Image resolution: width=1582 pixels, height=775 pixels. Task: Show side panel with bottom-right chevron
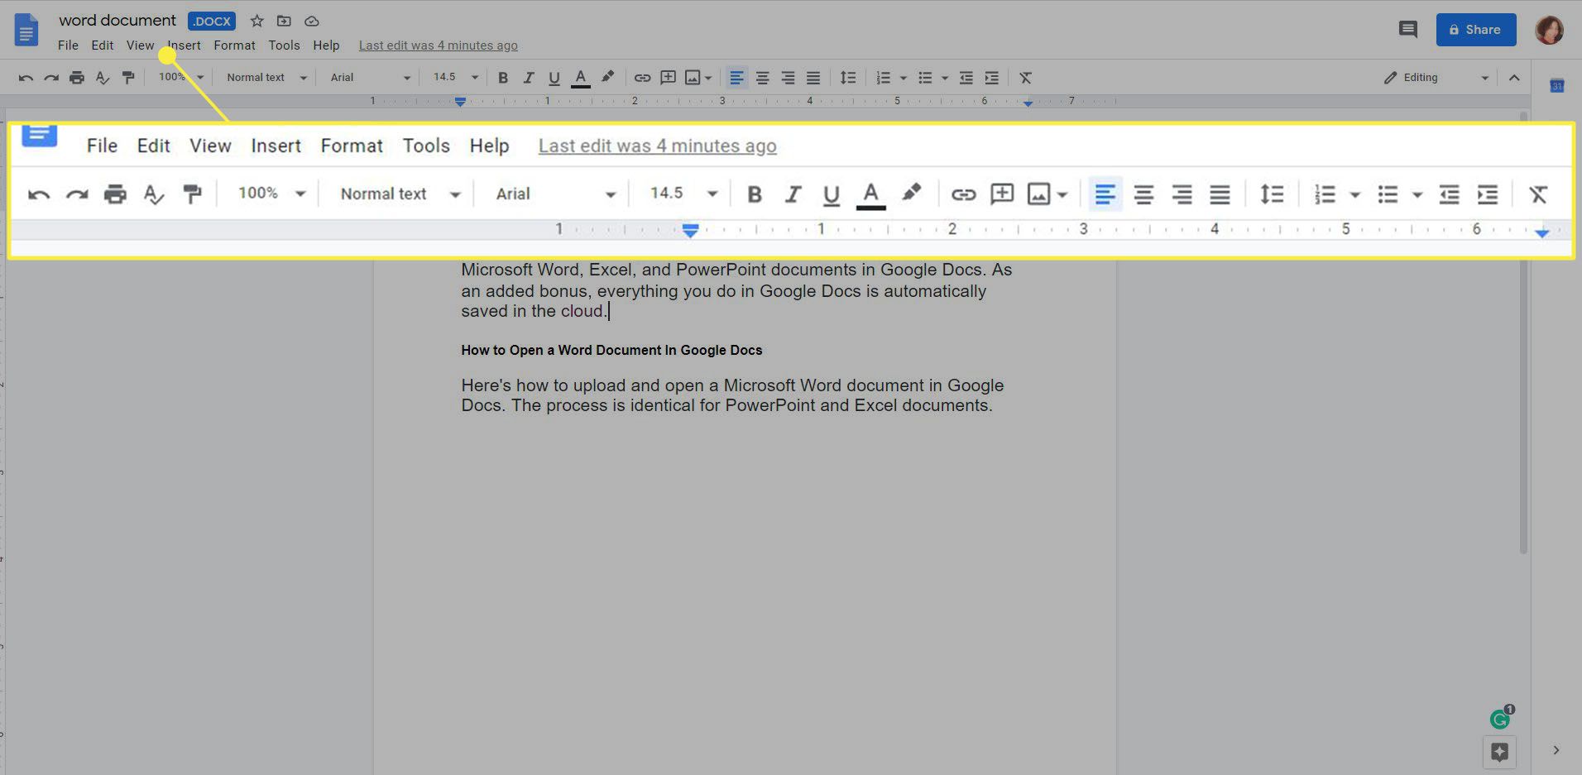pos(1556,750)
